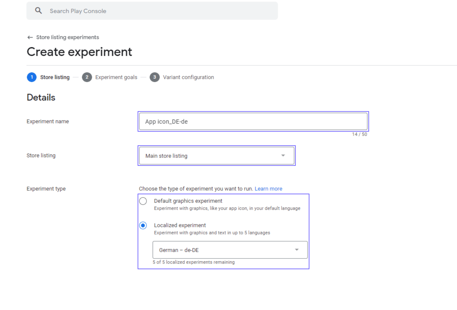Go back via Store listing experiments link
Viewport: 457px width, 310px height.
click(x=67, y=37)
